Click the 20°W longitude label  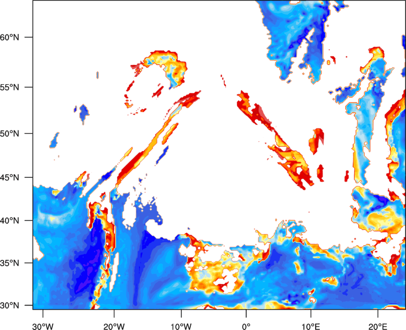[114, 326]
